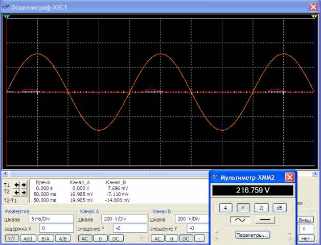Viewport: 321px width, 245px height.
Task: Click the Канал_B reading 7.696 mV
Action: [118, 188]
